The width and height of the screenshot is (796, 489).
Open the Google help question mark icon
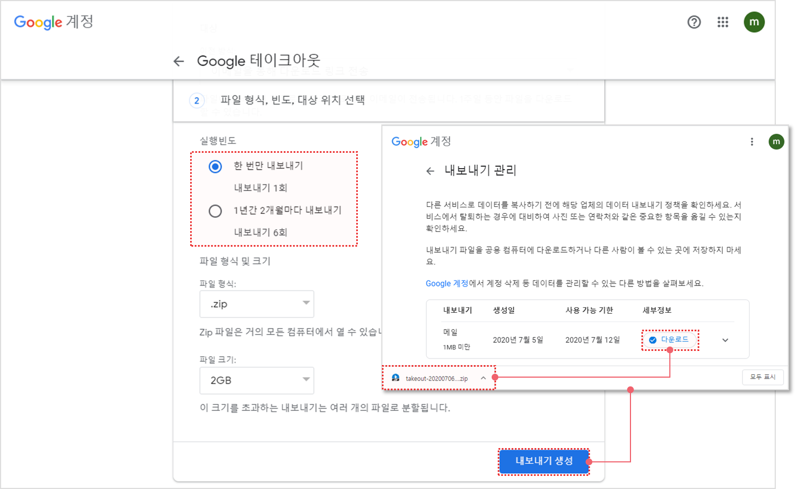pyautogui.click(x=694, y=22)
